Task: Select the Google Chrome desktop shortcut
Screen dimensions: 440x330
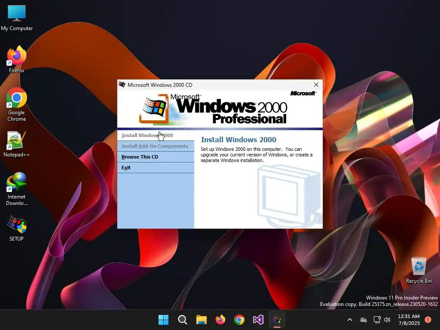Action: pos(17,104)
